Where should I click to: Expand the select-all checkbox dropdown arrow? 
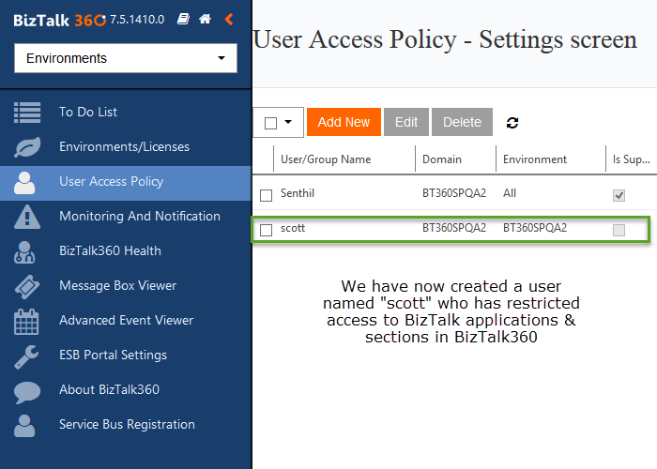point(287,123)
